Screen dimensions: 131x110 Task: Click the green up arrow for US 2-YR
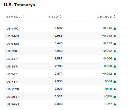click(115, 59)
